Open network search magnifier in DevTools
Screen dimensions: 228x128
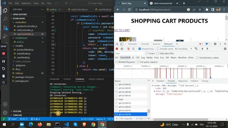133,49
